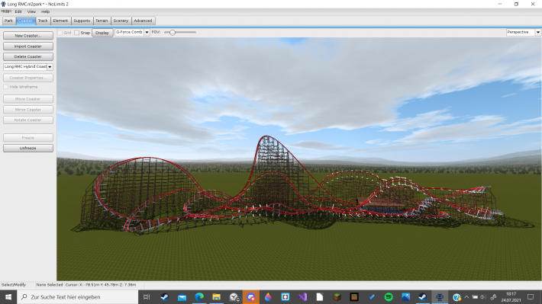This screenshot has height=304, width=542.
Task: Click the Delete Coaster button
Action: coord(28,56)
